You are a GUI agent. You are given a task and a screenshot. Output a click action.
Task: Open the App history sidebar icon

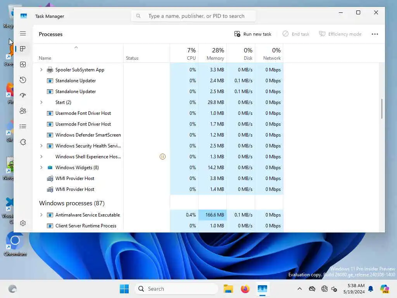point(23,80)
